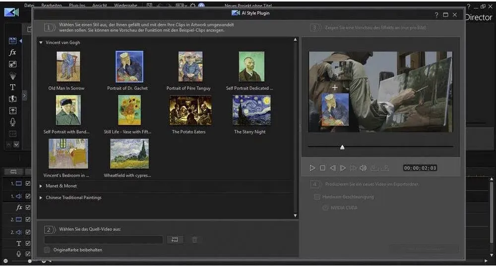Screen dimensions: 496x266
Task: Open the voice-over microphone room
Action: coord(13,122)
